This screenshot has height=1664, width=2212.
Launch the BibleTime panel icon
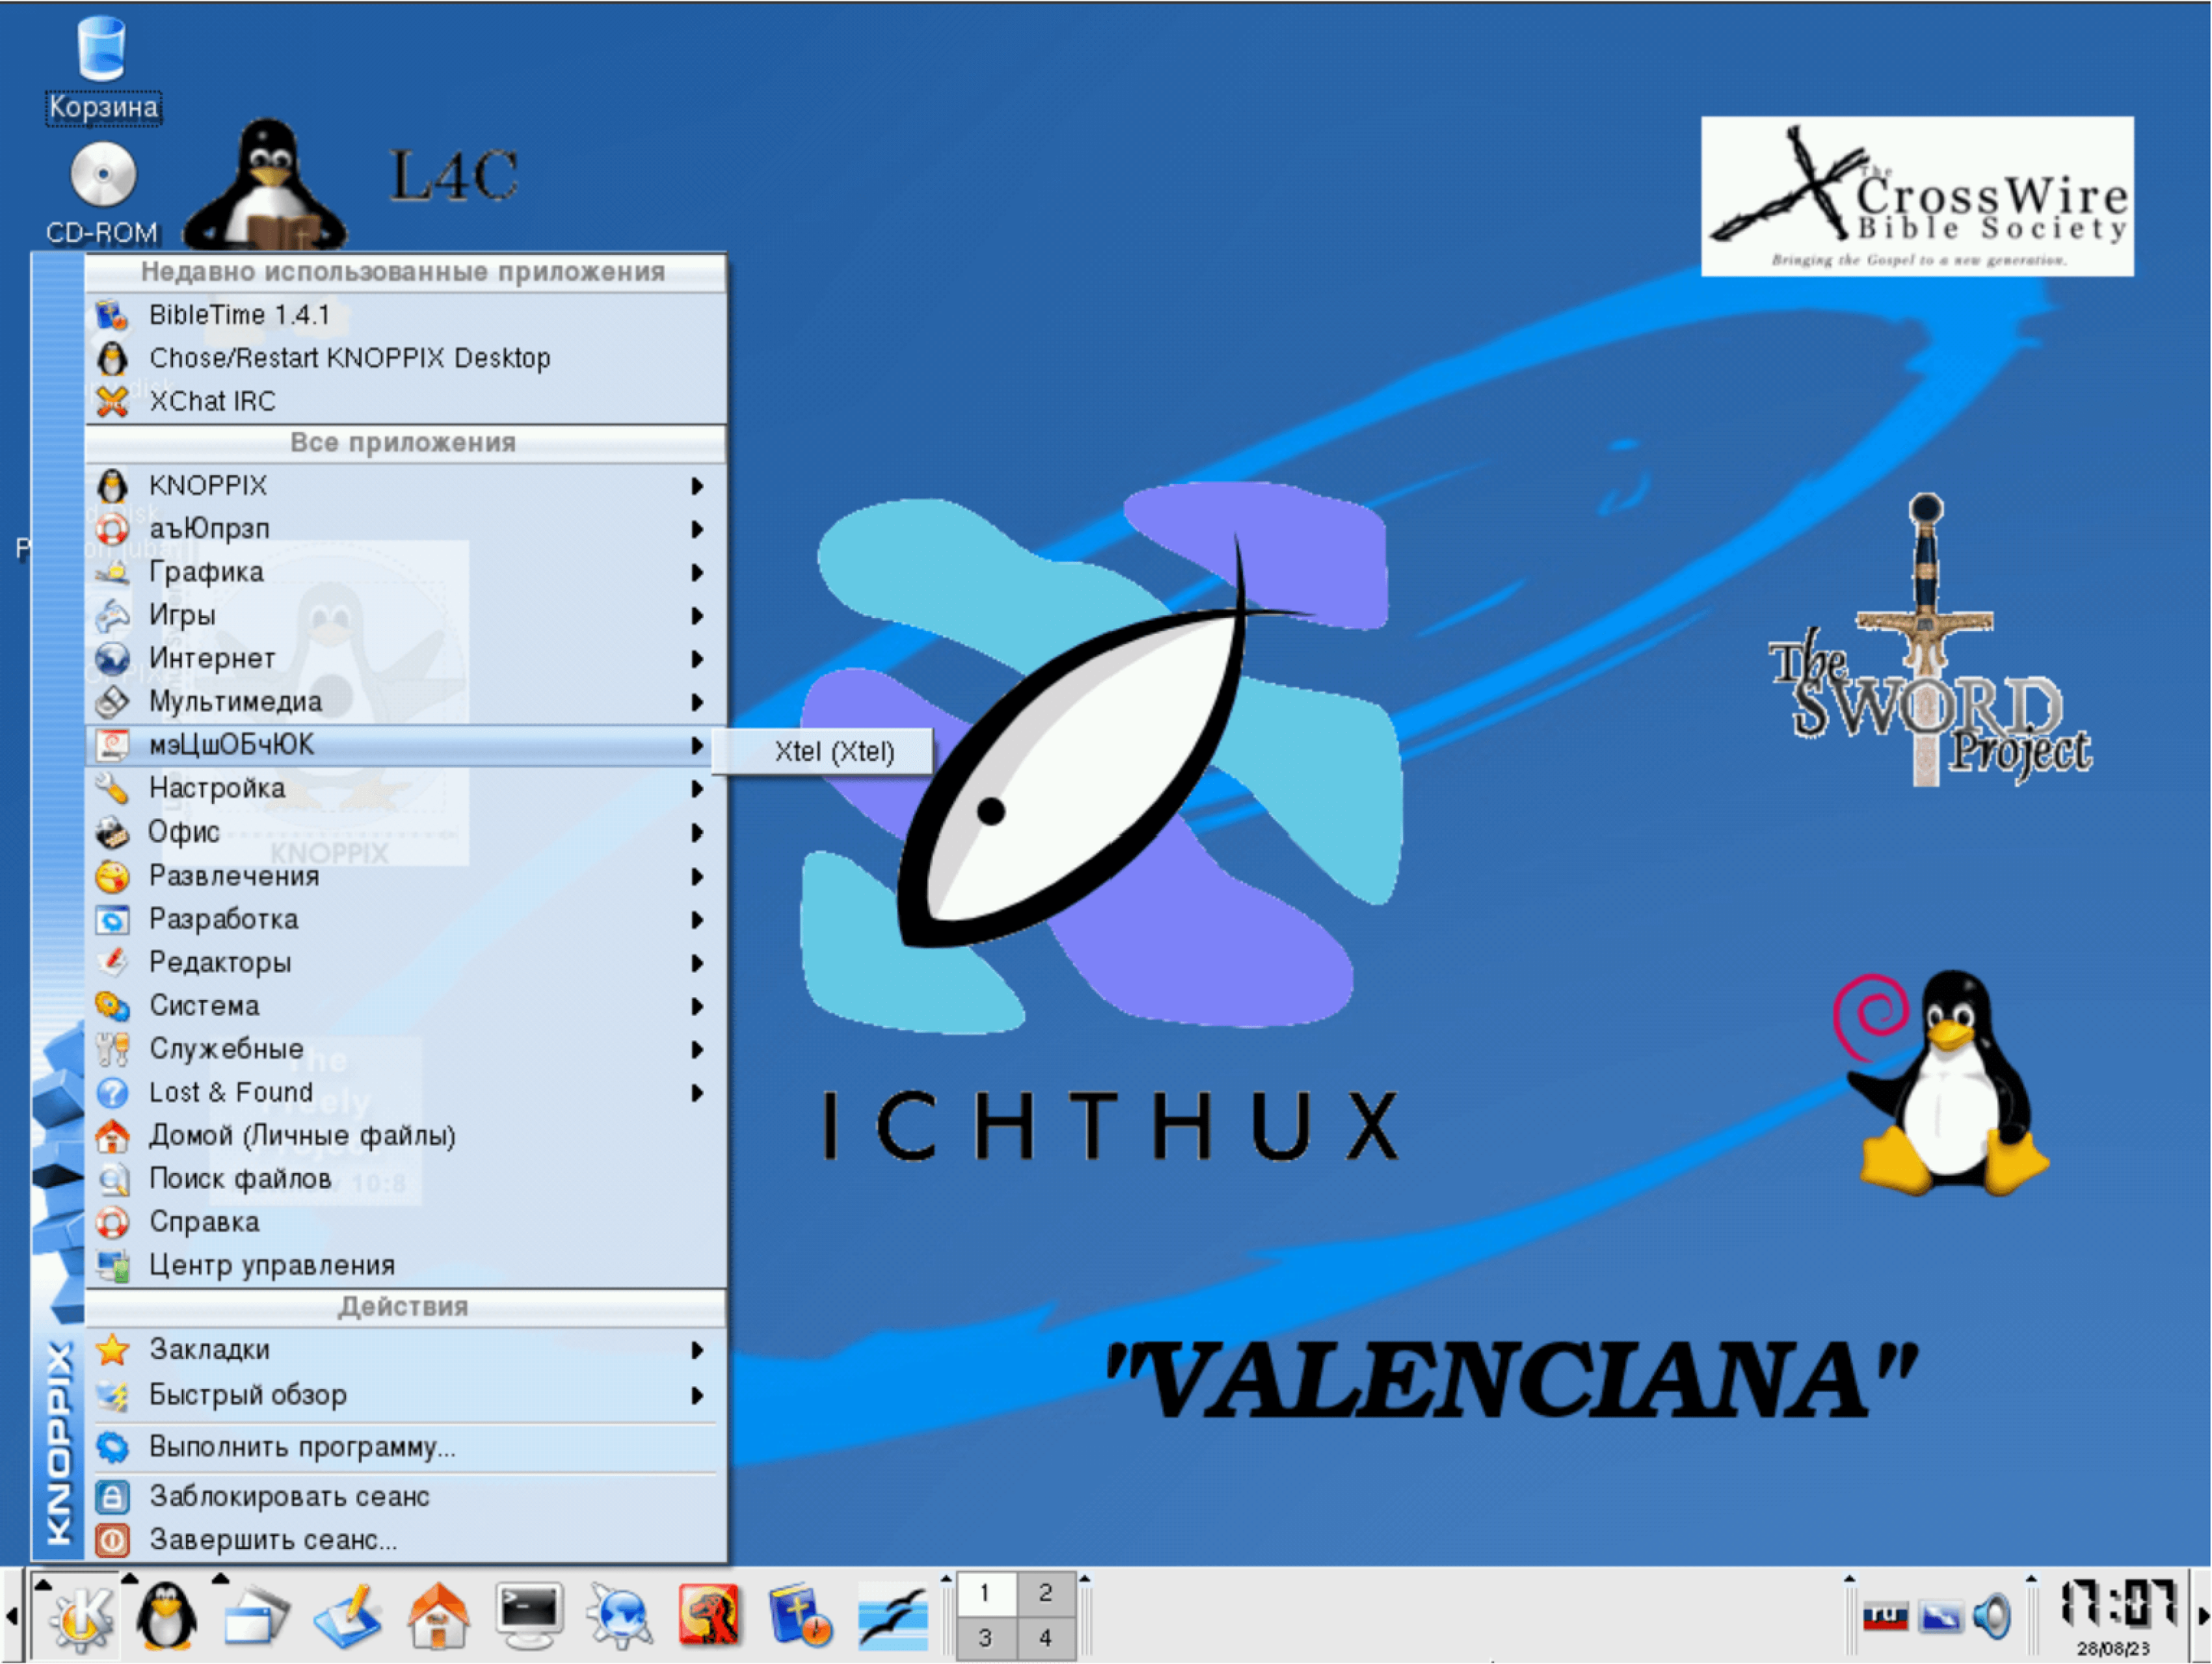tap(800, 1616)
